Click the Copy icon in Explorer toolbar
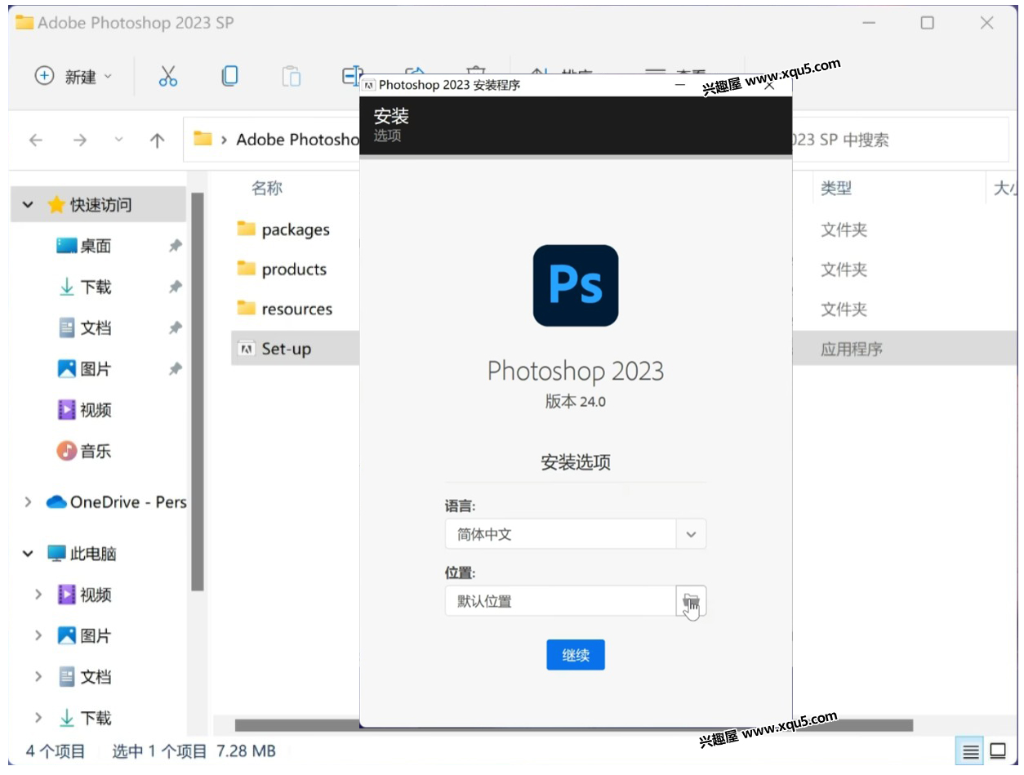1024x775 pixels. coord(230,76)
